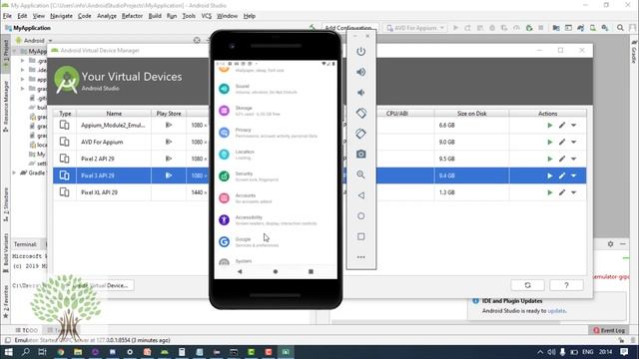The image size is (639, 359).
Task: Launch Appium_Module2_Emul AVD with play icon
Action: point(550,126)
